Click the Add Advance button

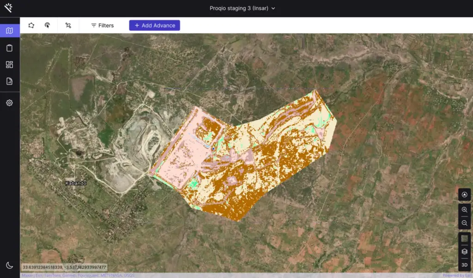pos(154,25)
